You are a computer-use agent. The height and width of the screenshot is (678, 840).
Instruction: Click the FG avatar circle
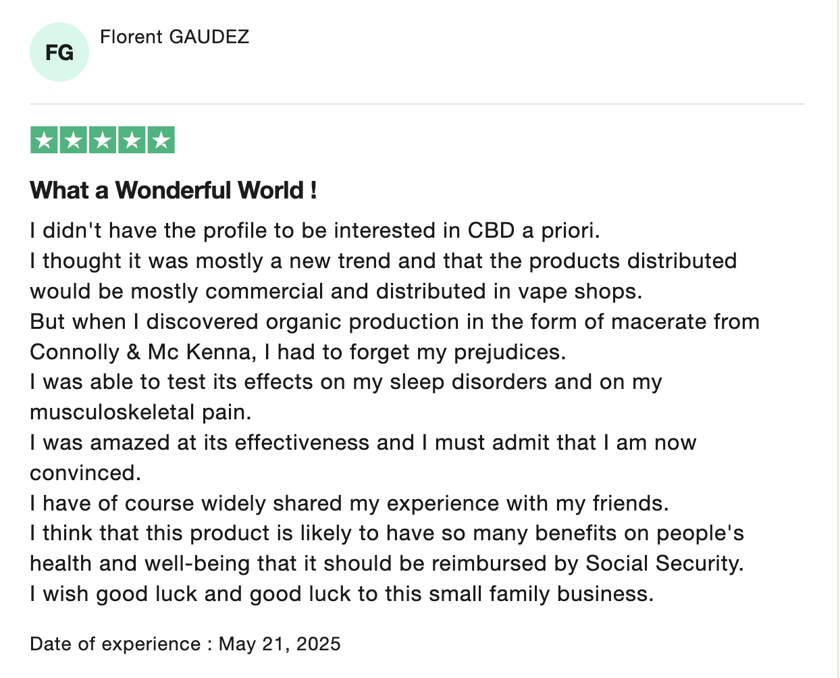coord(59,52)
